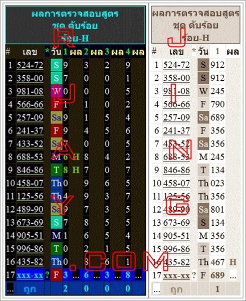Open the 846-86 link in the dark table

pyautogui.click(x=30, y=170)
